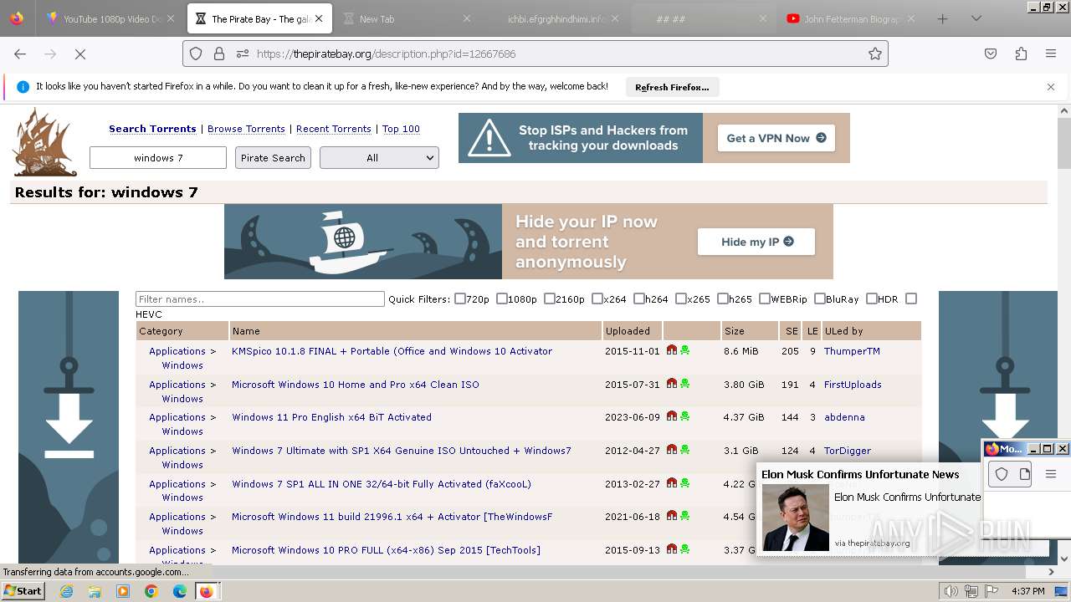The width and height of the screenshot is (1071, 602).
Task: Open the Elon Musk notification thumbnail
Action: 795,518
